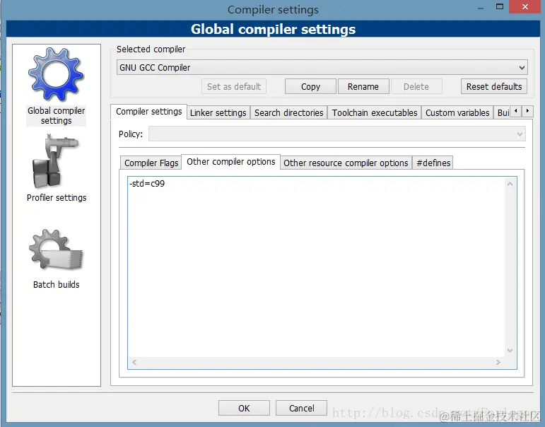Open the Toolchain executables tab

point(375,112)
